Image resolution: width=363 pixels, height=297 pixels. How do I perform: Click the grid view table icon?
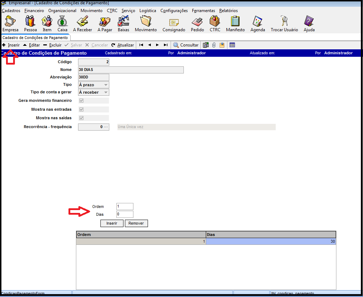pos(232,45)
